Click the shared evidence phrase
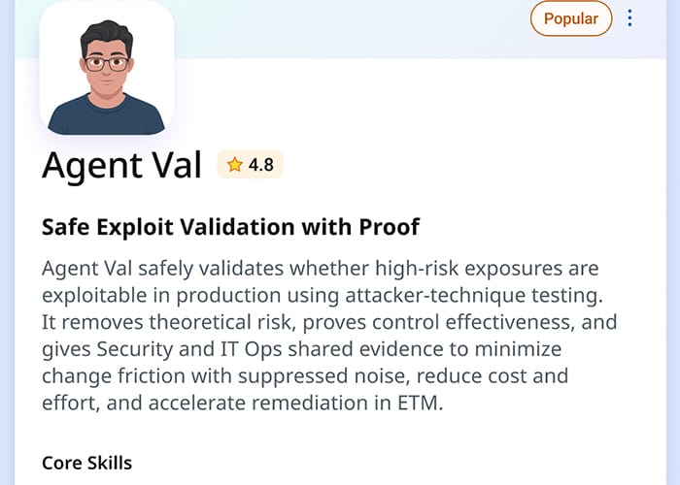 (x=358, y=348)
